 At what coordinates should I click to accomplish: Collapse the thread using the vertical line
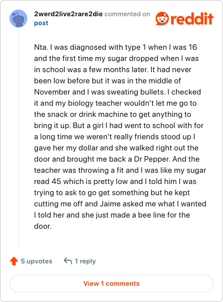coord(18,138)
